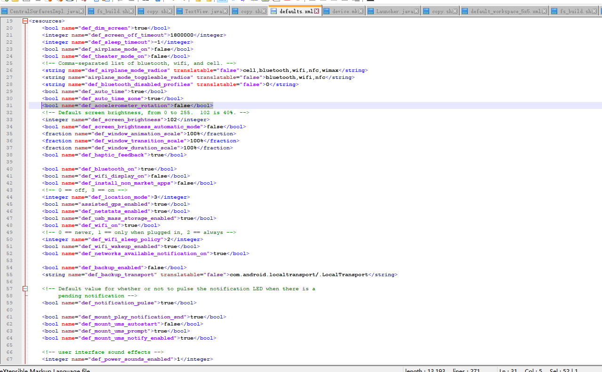Image resolution: width=602 pixels, height=372 pixels.
Task: Click the def_theater_mode_on line
Action: [x=116, y=56]
